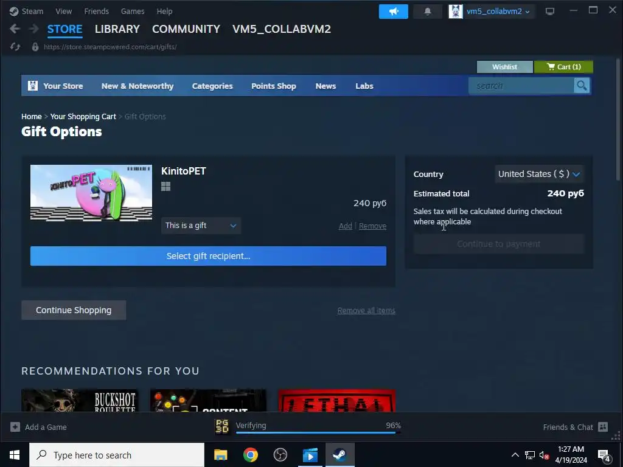Viewport: 623px width, 467px height.
Task: Click the Steam taskbar icon
Action: click(x=339, y=455)
